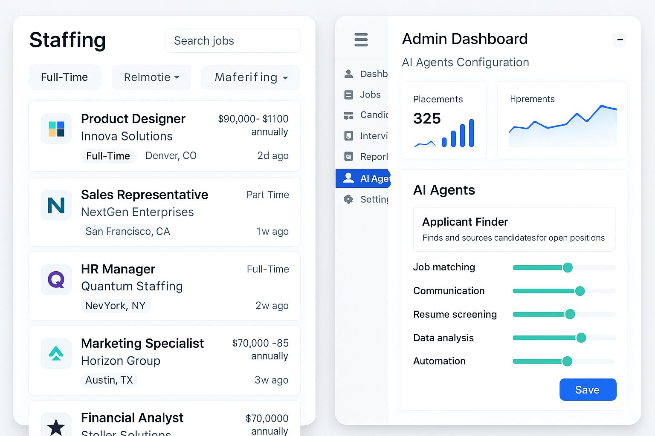Open the Jobs section in sidebar
This screenshot has width=655, height=436.
(x=370, y=95)
